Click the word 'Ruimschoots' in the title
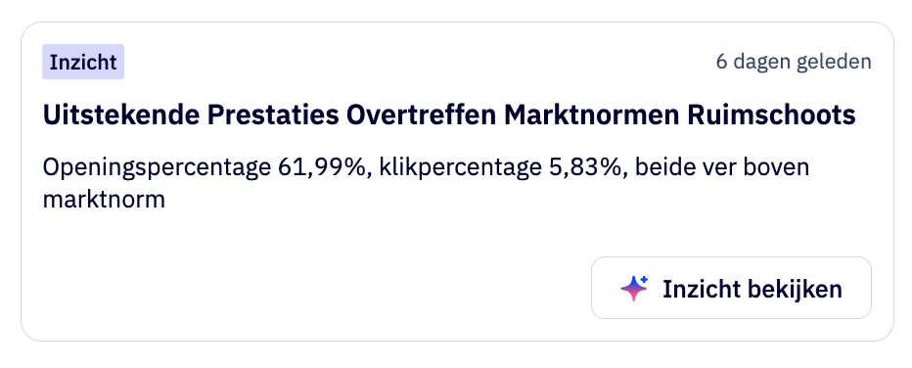 pyautogui.click(x=771, y=115)
